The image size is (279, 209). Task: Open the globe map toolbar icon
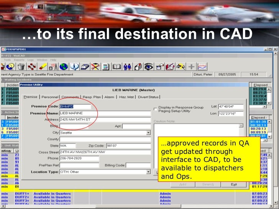click(x=64, y=67)
